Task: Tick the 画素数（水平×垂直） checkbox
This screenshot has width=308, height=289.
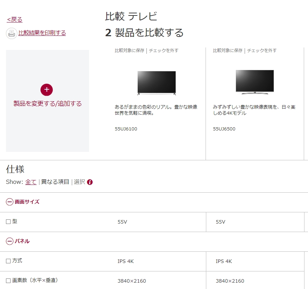Action: pos(8,281)
